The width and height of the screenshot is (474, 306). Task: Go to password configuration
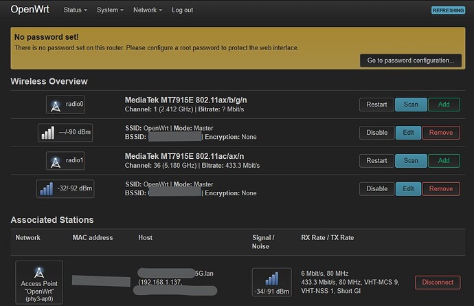point(410,61)
